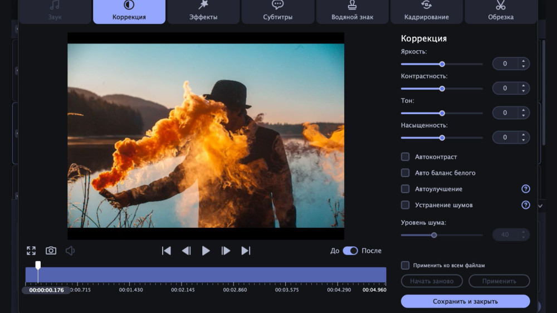Viewport: 557px width, 313px height.
Task: Toggle the До/После preview switch
Action: tap(350, 251)
